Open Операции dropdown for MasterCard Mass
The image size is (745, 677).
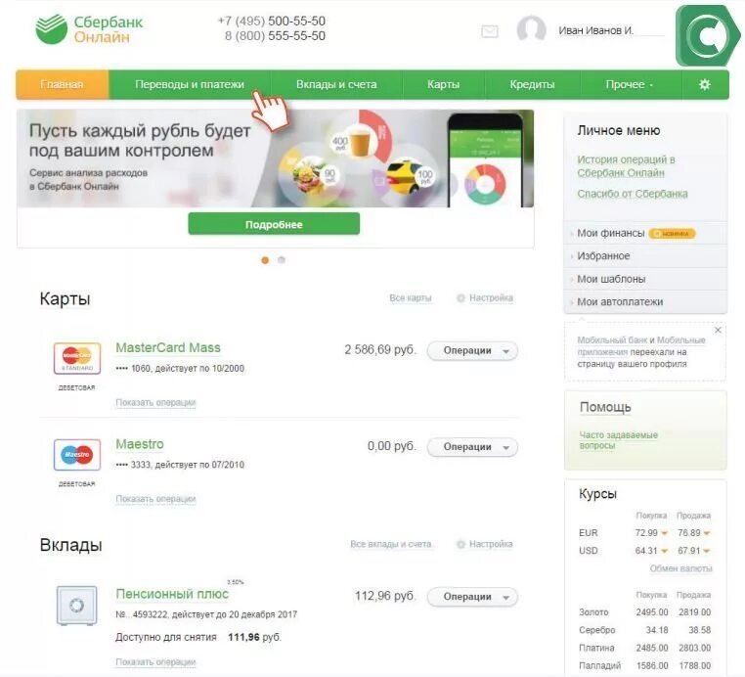click(472, 351)
